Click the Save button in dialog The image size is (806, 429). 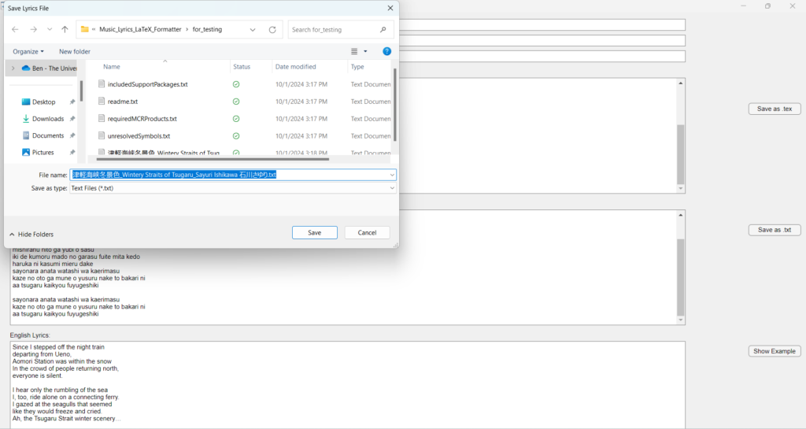tap(315, 233)
